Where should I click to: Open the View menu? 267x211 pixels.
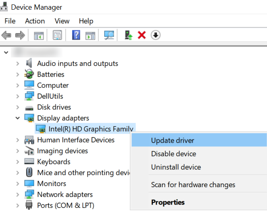point(62,21)
